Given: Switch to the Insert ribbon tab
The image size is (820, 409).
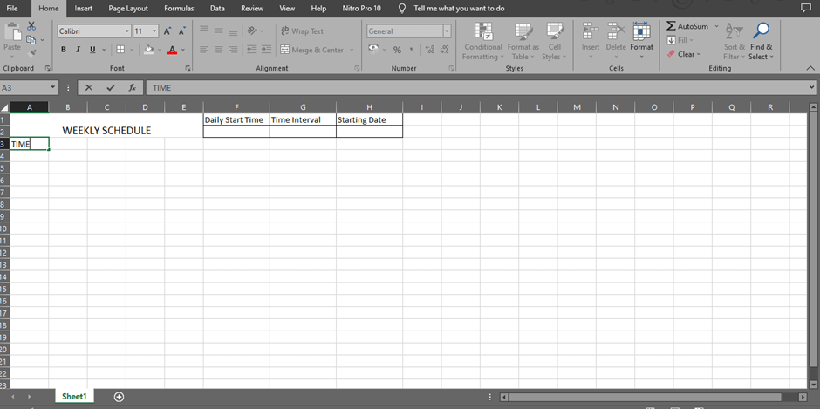Looking at the screenshot, I should coord(84,9).
